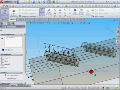Expand the Assem1 flyout tree
This screenshot has height=90, width=120.
[x=27, y=23]
